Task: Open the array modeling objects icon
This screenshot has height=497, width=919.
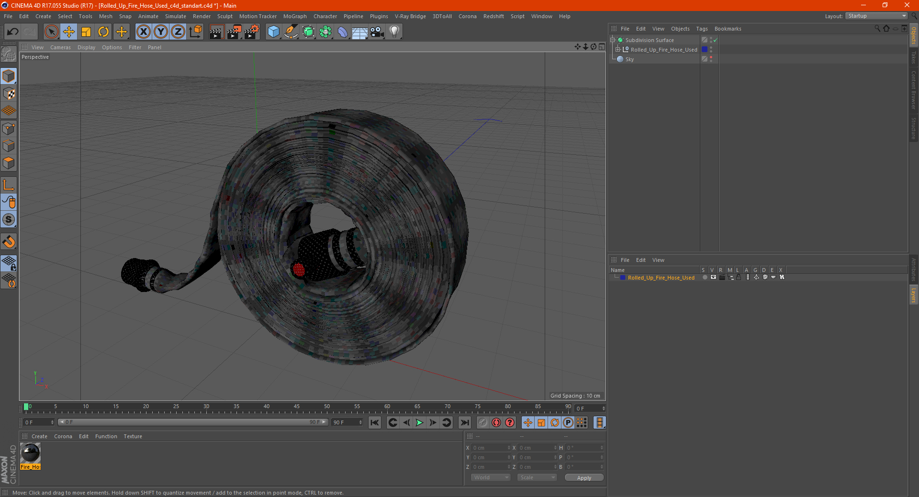Action: coord(325,32)
